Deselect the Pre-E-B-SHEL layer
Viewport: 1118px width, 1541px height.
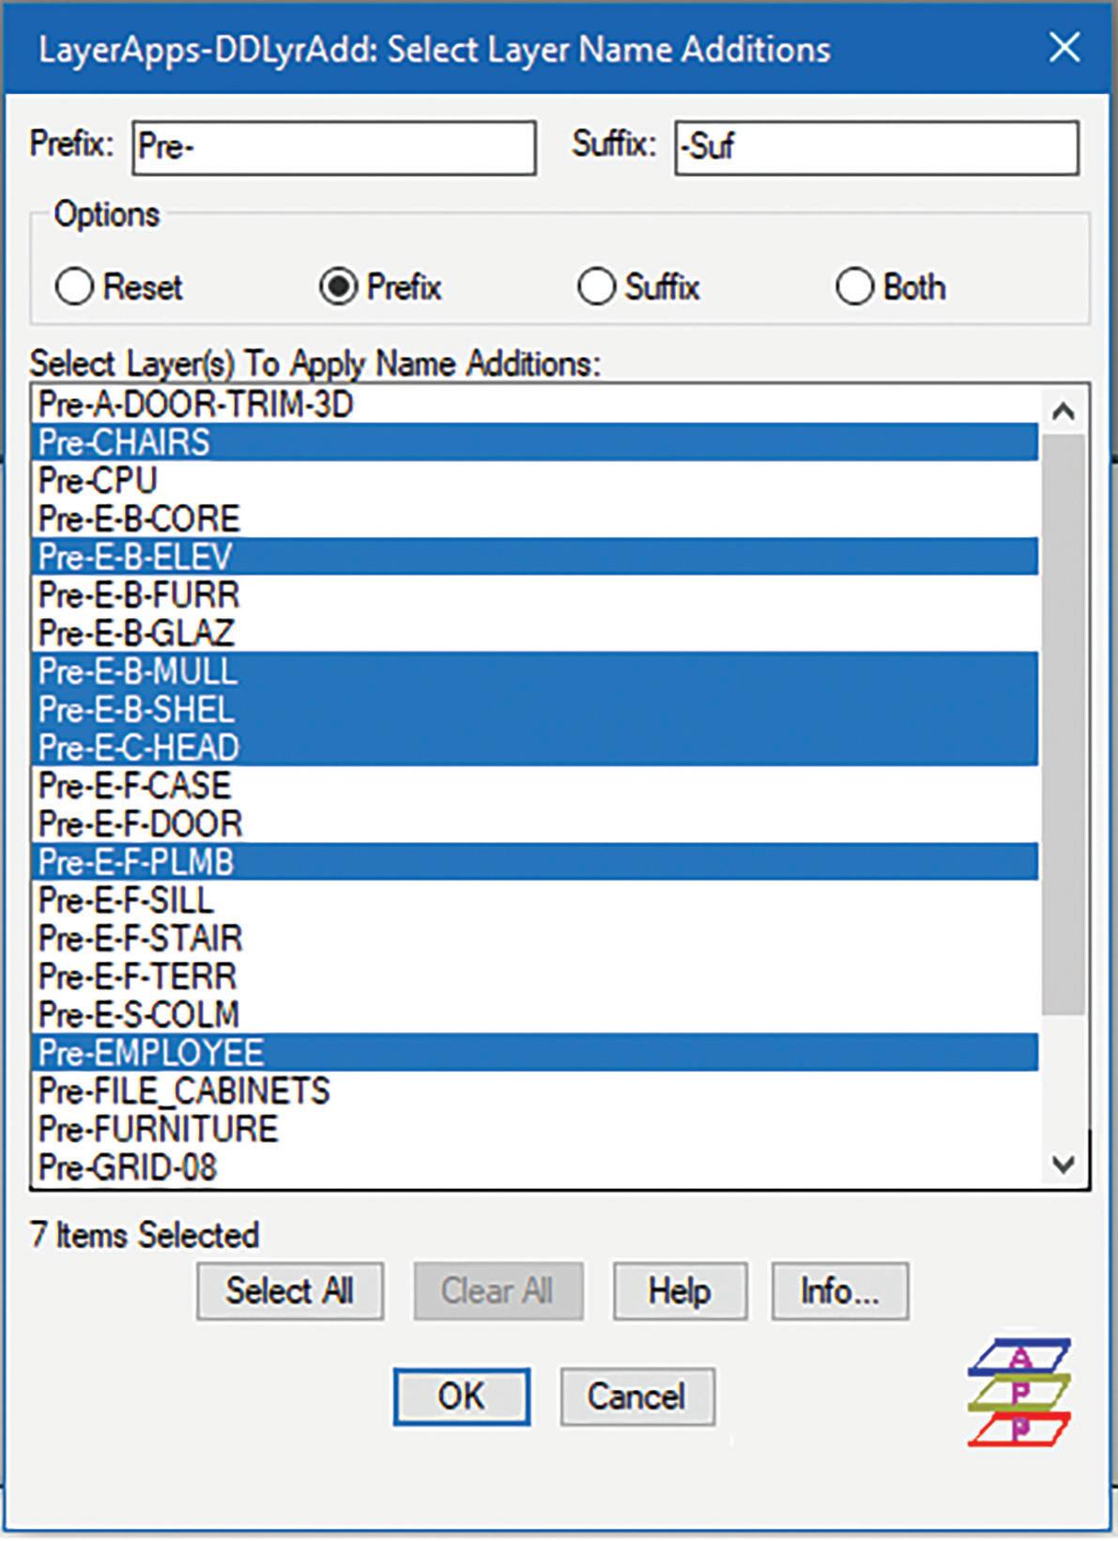(535, 709)
